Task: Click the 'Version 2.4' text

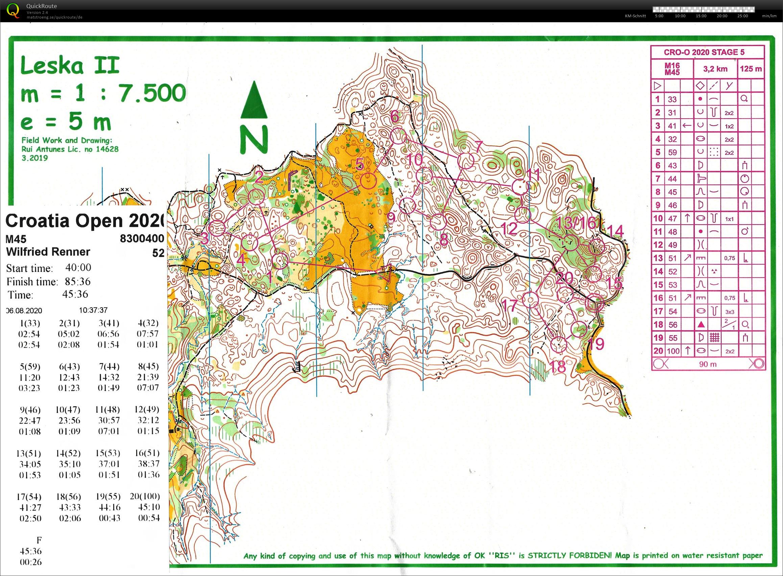Action: point(37,13)
